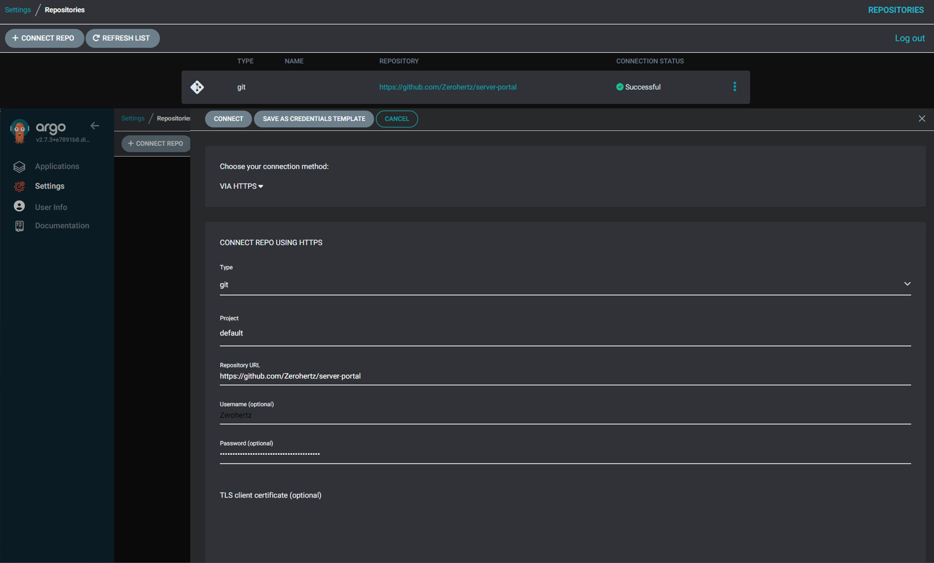934x563 pixels.
Task: Click the 'git' type cell in repo row
Action: [x=241, y=87]
